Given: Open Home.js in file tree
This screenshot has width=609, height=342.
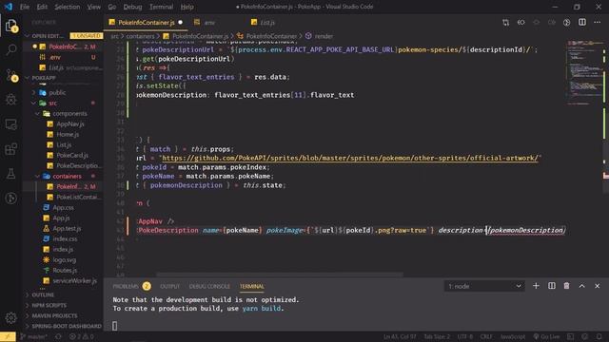Looking at the screenshot, I should 68,134.
